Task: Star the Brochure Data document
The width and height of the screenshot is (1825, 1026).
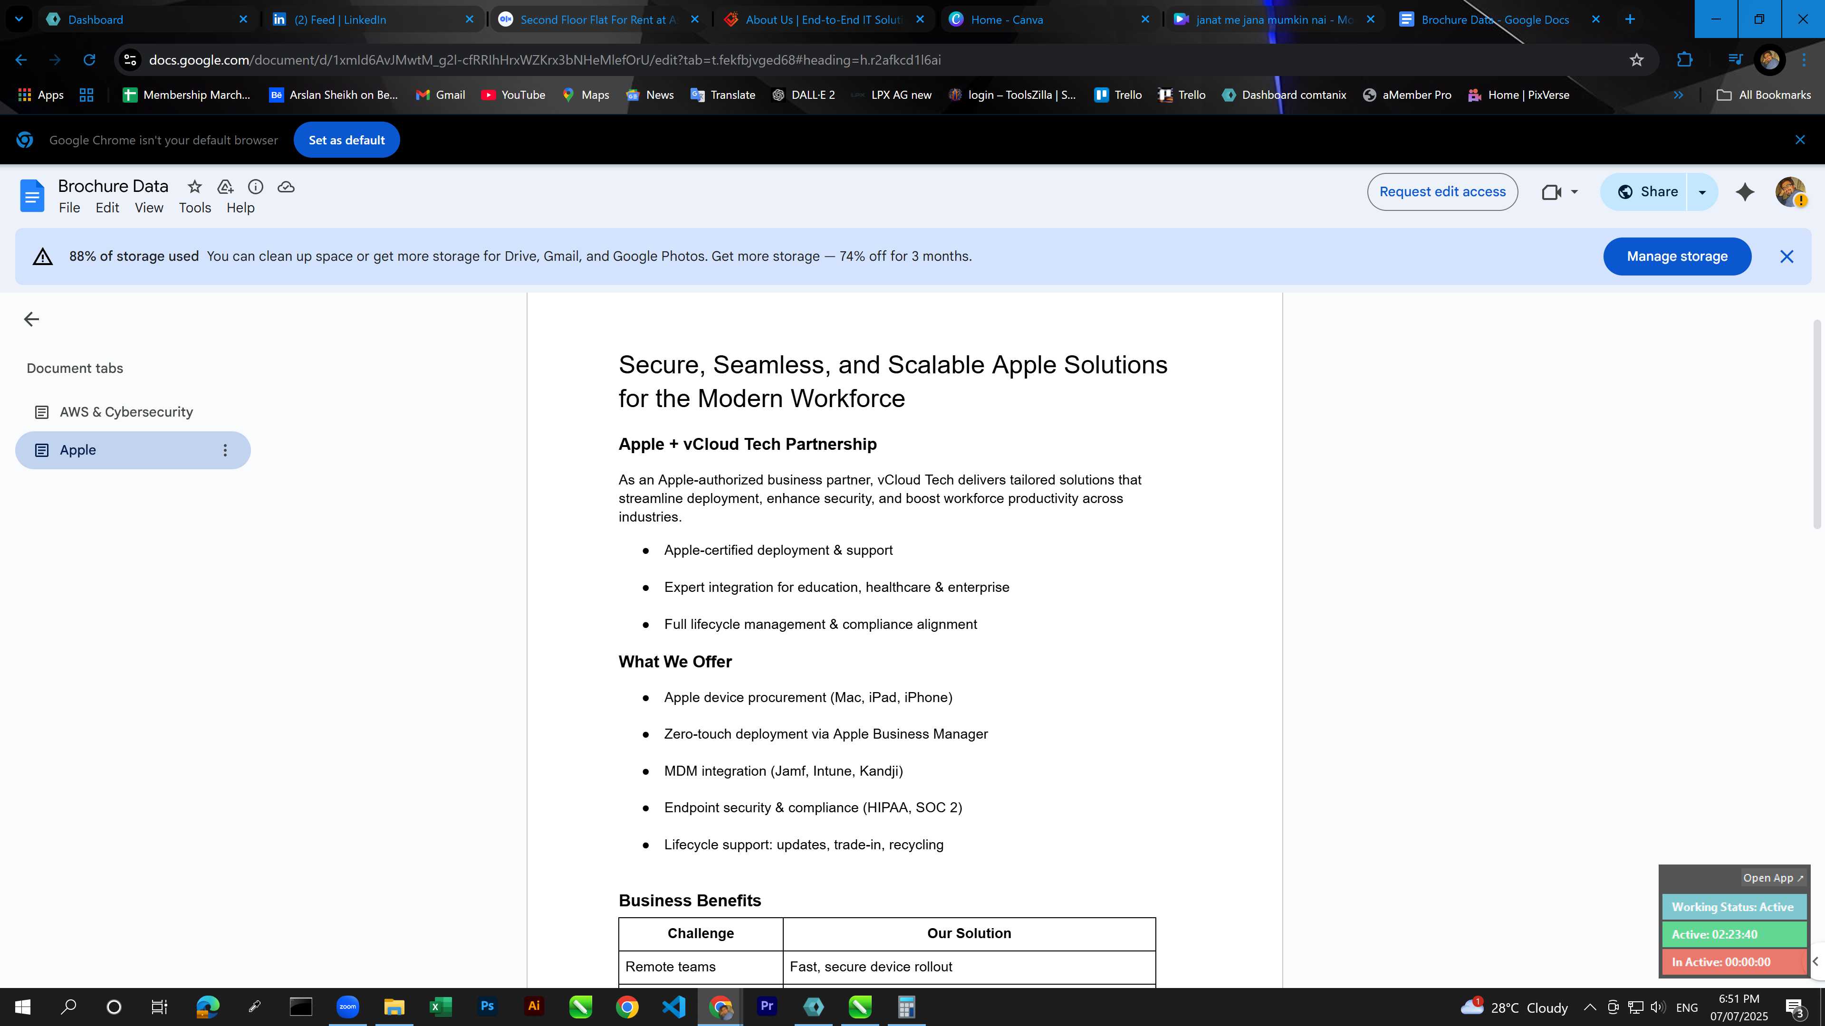Action: (x=194, y=187)
